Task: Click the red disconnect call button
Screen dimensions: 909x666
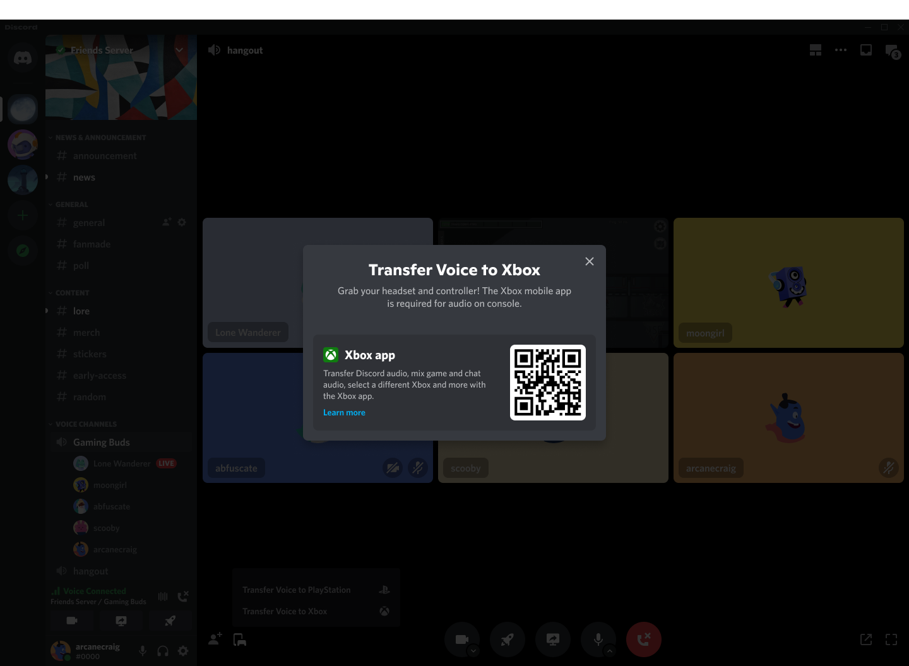Action: (643, 639)
